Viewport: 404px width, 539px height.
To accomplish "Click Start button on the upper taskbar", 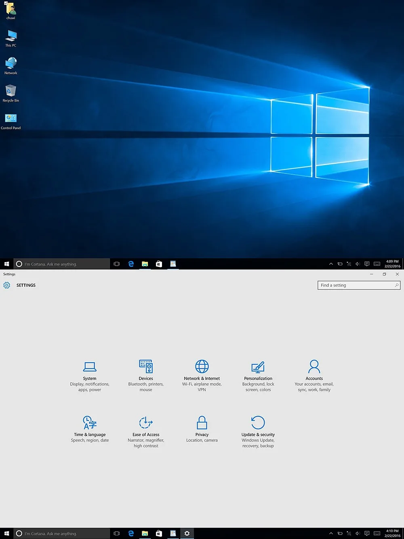I will [6, 264].
